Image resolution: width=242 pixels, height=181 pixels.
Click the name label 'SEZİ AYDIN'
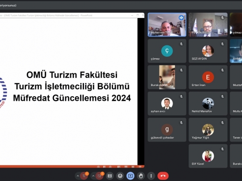pos(199,59)
